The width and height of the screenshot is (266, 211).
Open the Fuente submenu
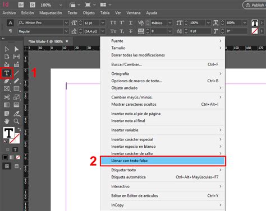[x=163, y=41]
